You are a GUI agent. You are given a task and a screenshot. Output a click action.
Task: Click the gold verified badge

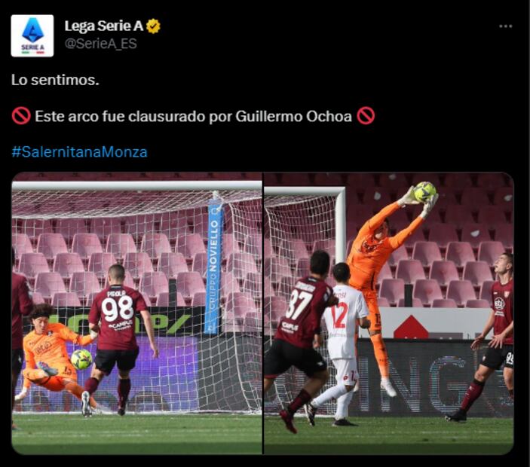(153, 26)
